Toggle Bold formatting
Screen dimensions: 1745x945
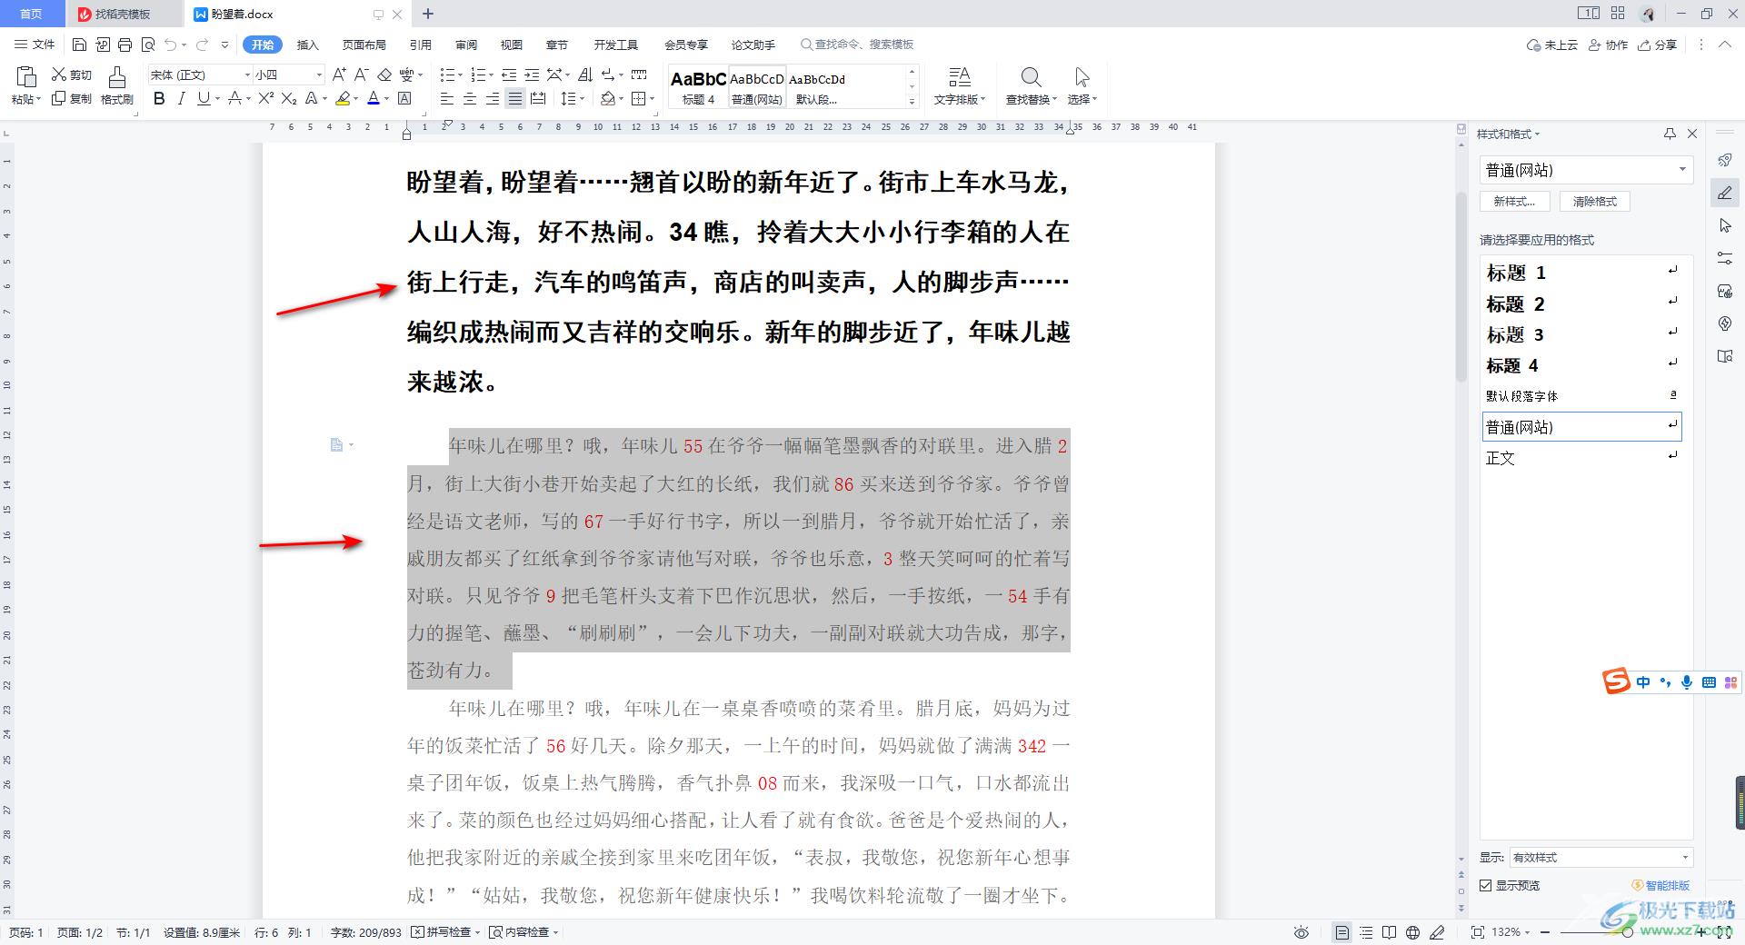click(x=159, y=98)
